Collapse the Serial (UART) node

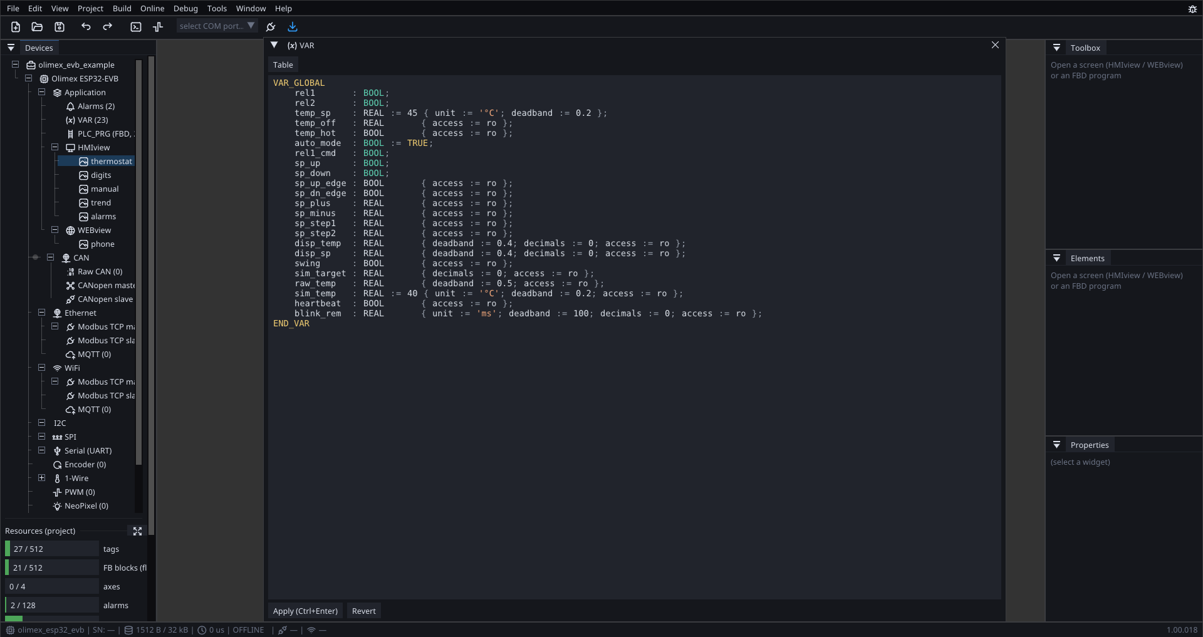pyautogui.click(x=41, y=450)
